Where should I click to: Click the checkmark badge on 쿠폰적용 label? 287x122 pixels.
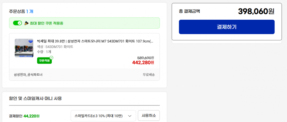pyautogui.click(x=51, y=58)
